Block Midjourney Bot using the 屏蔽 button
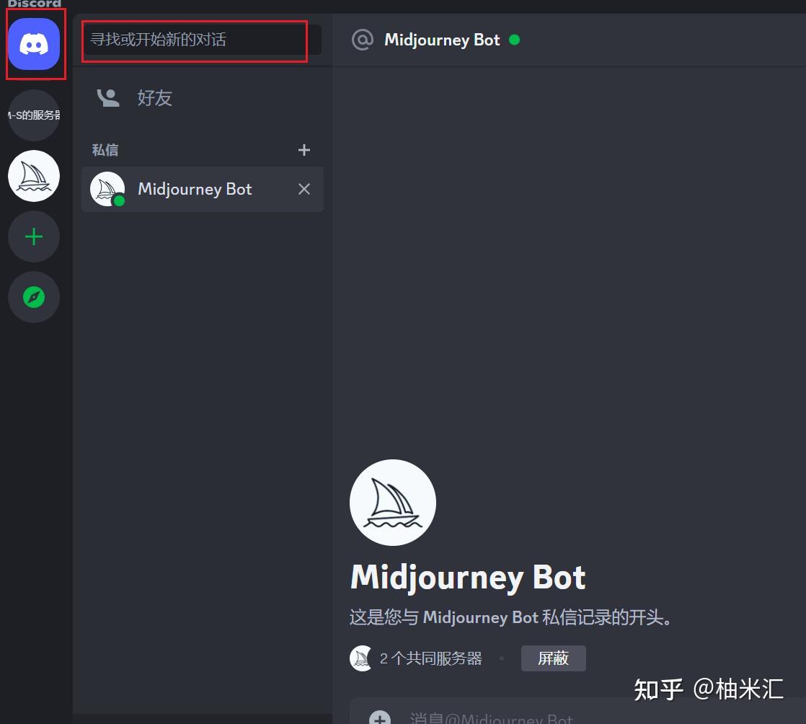 click(x=553, y=658)
